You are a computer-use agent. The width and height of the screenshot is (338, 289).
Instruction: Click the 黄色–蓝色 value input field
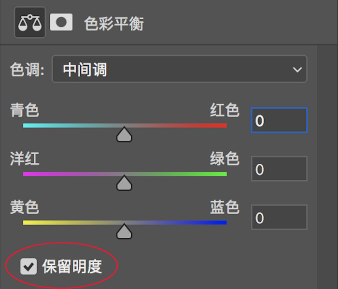click(x=279, y=217)
